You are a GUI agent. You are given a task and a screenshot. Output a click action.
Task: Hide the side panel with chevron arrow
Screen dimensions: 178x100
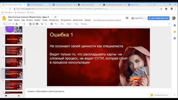coord(175,95)
